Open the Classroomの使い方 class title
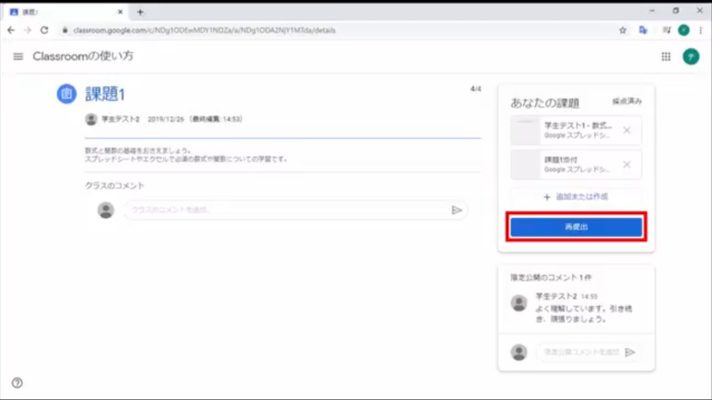Viewport: 712px width, 400px height. [83, 56]
